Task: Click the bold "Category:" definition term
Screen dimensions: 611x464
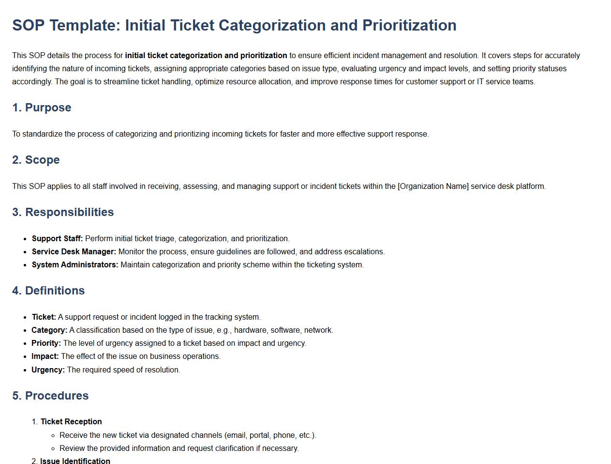Action: pyautogui.click(x=49, y=330)
